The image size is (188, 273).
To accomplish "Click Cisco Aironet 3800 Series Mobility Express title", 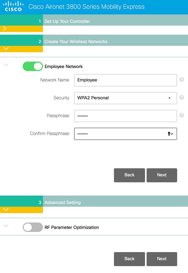I will [87, 7].
